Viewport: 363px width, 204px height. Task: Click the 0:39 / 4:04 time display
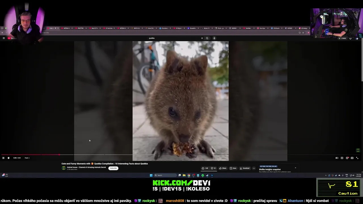point(17,158)
